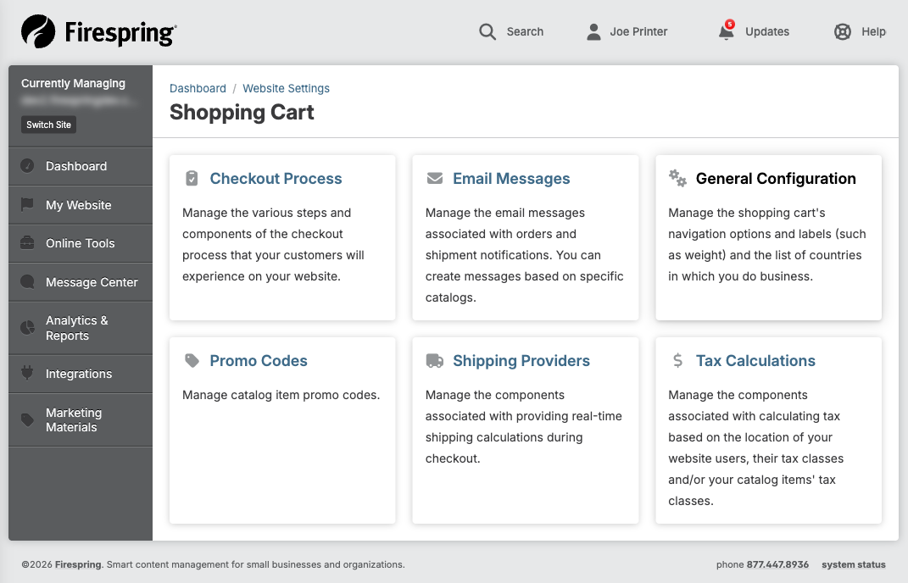Open the General Configuration link
This screenshot has height=583, width=908.
(776, 178)
